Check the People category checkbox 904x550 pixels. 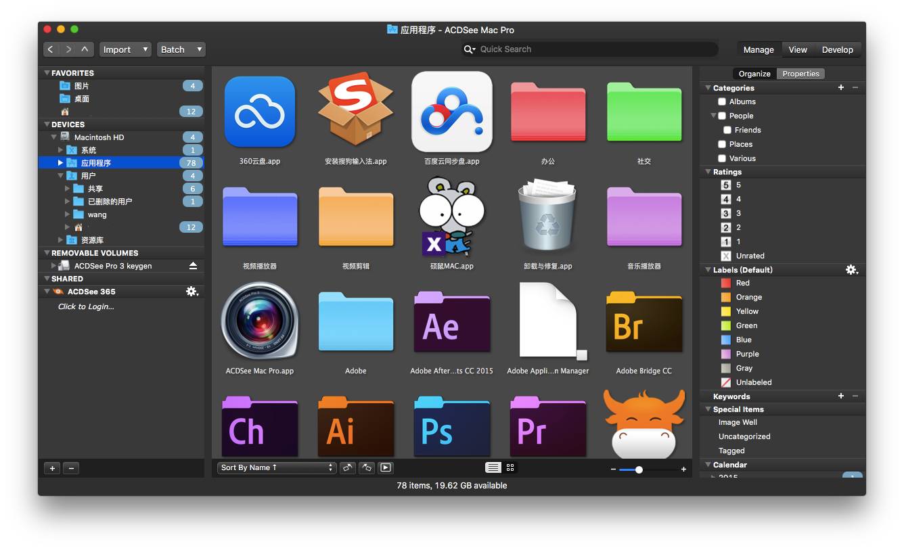(722, 116)
